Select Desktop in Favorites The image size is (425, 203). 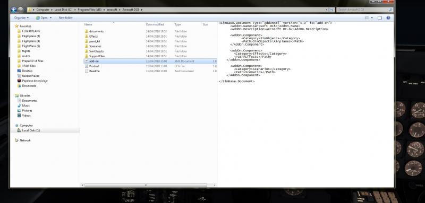[27, 71]
